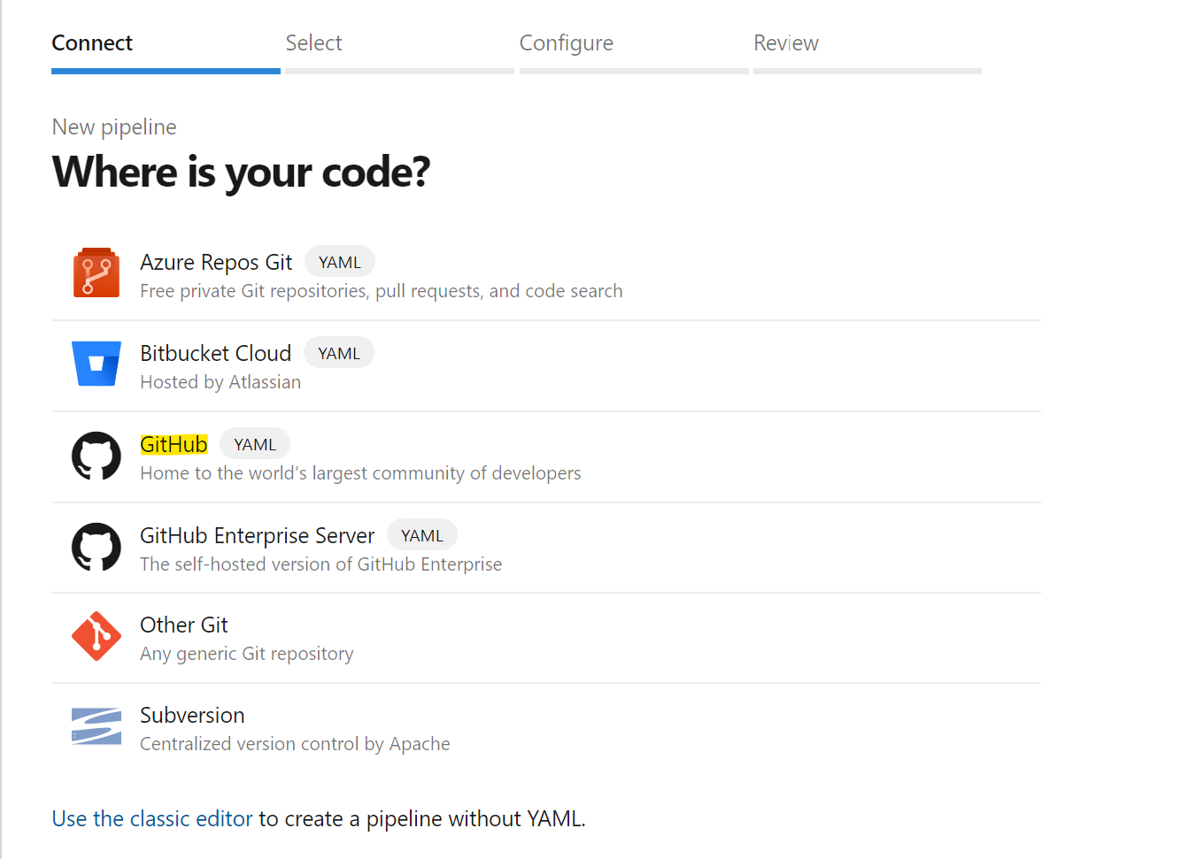The height and width of the screenshot is (859, 1188).
Task: Click the Bitbucket Cloud bucket icon
Action: coord(96,364)
